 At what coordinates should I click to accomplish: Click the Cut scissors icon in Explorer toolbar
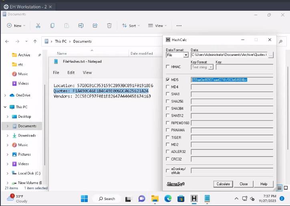click(x=38, y=26)
